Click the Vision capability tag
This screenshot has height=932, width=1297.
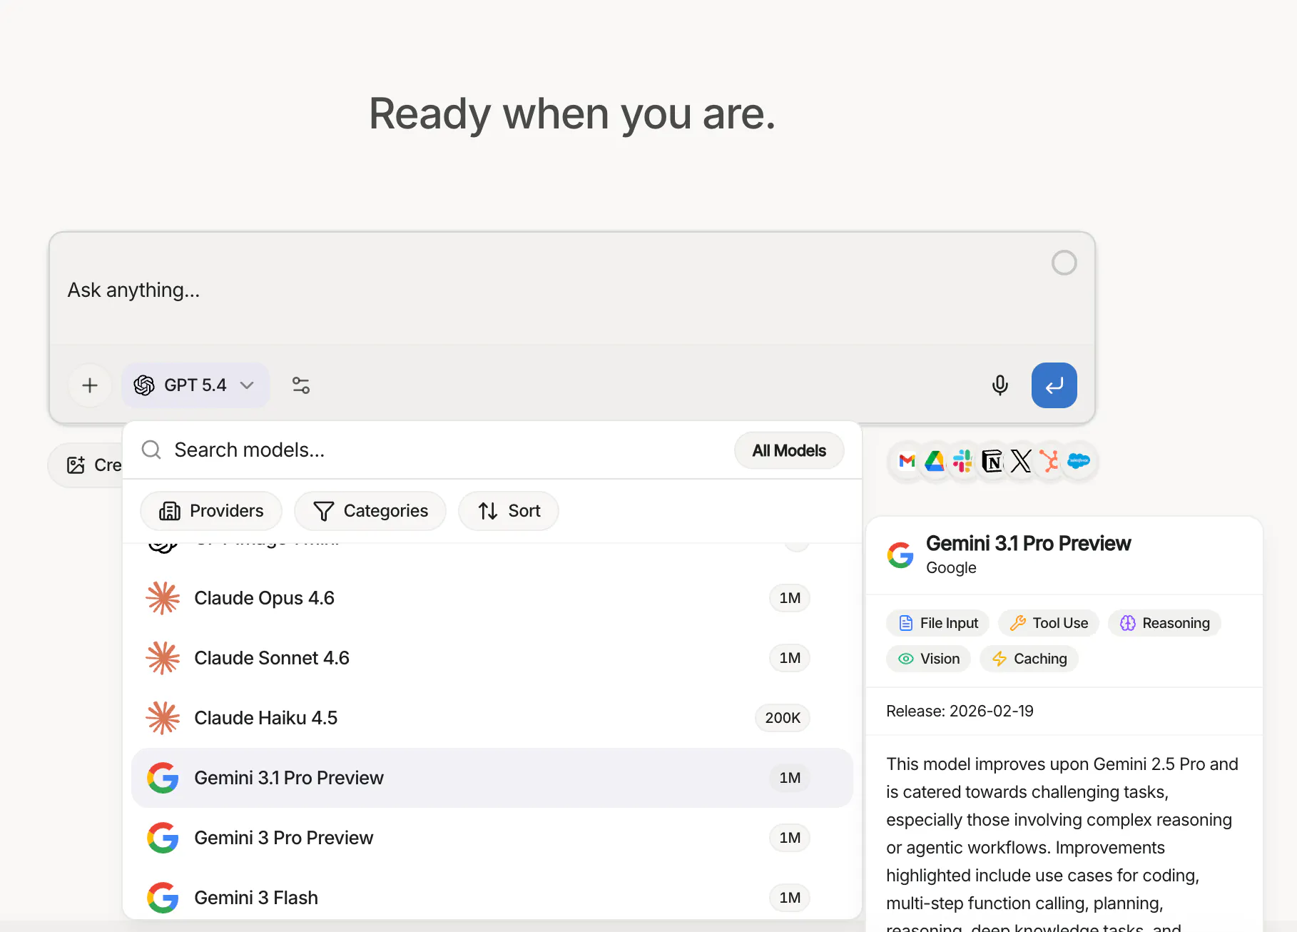pos(929,659)
